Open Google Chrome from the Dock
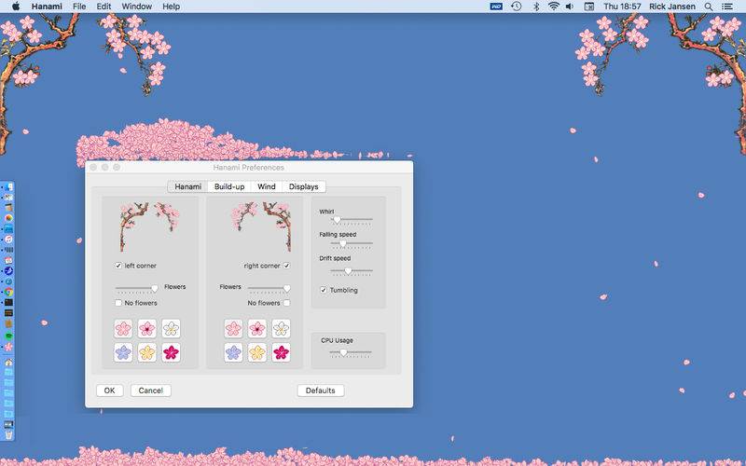The width and height of the screenshot is (746, 466). click(8, 292)
